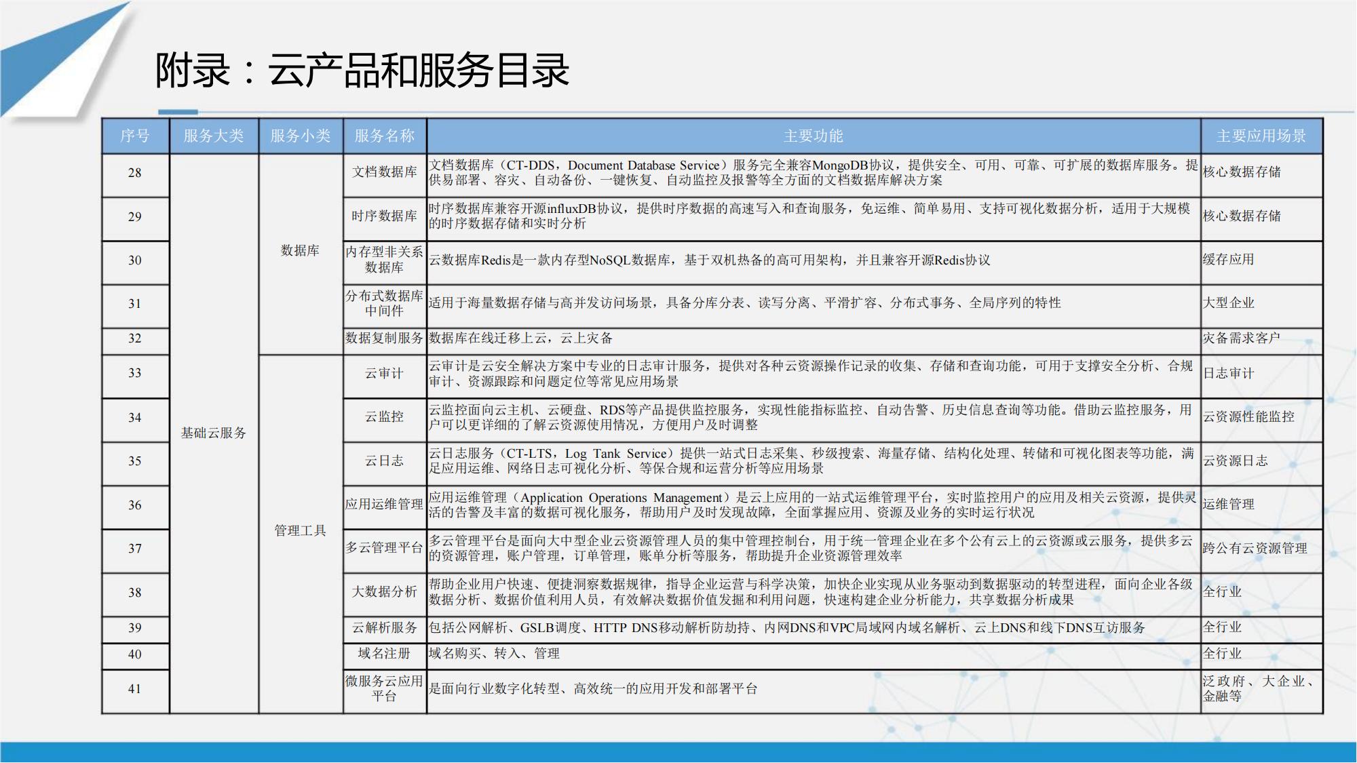Screen dimensions: 1357x763
Task: Select the 主要功能 column header
Action: [814, 136]
